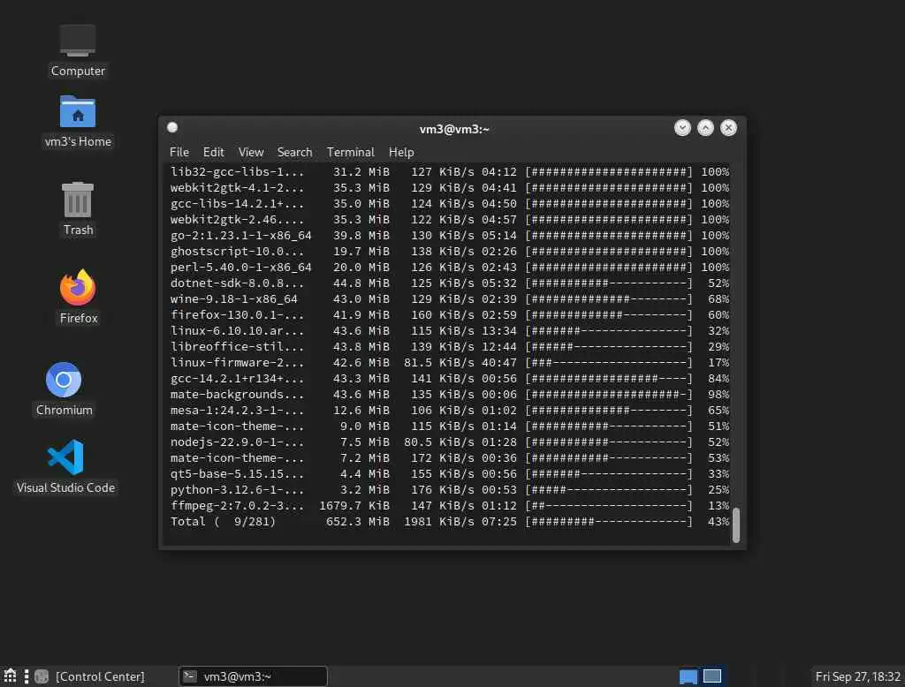Close the terminal window
The height and width of the screenshot is (687, 905).
coord(728,127)
